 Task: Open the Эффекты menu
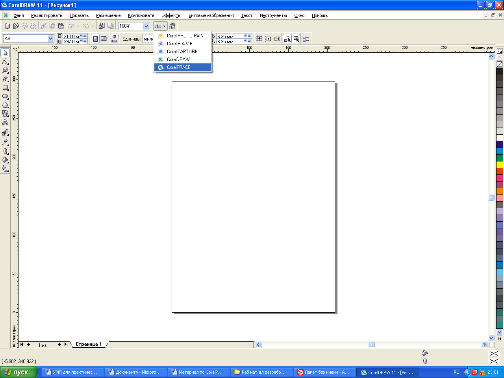click(172, 15)
